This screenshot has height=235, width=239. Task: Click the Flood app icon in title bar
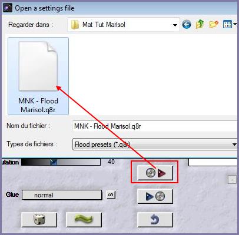8,8
